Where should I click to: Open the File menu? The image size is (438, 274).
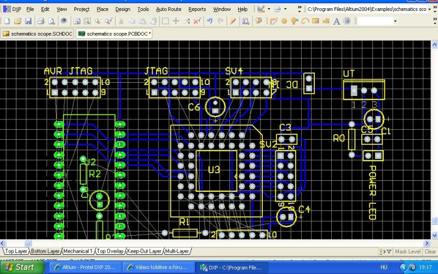[x=30, y=9]
